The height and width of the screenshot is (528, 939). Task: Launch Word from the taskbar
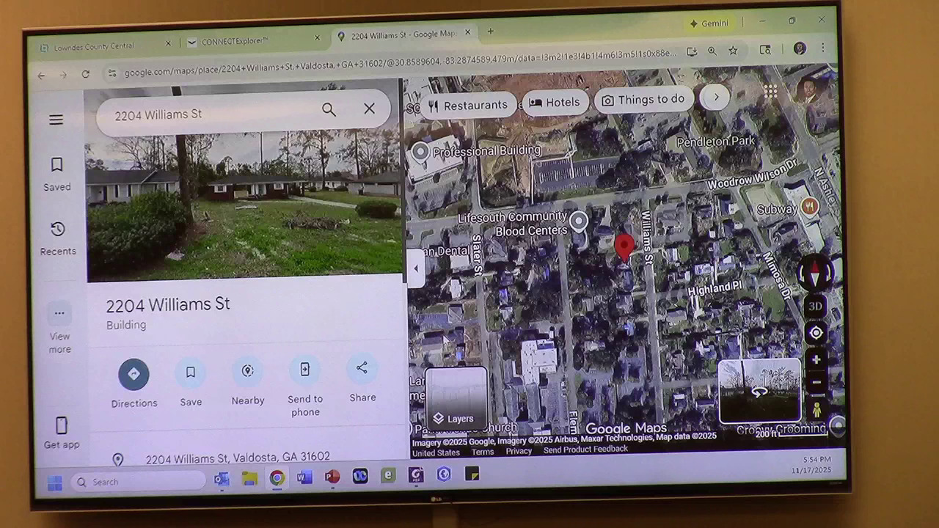304,477
